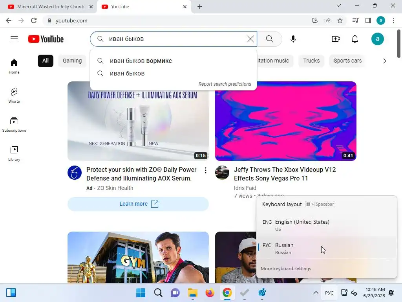Open the Chrome three-dot menu
This screenshot has width=402, height=302.
click(393, 20)
